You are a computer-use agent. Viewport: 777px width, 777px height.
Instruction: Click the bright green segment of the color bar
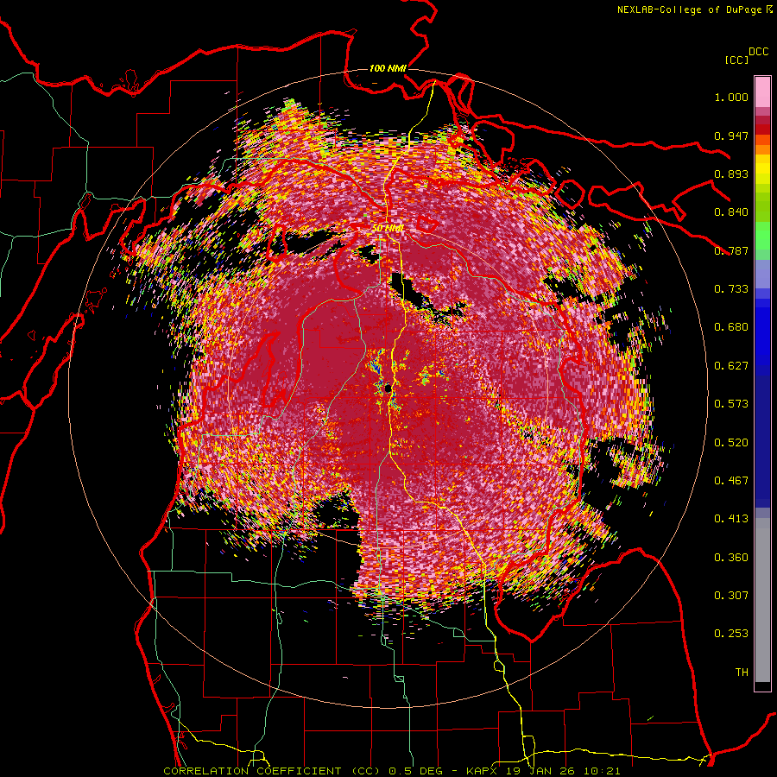point(762,236)
